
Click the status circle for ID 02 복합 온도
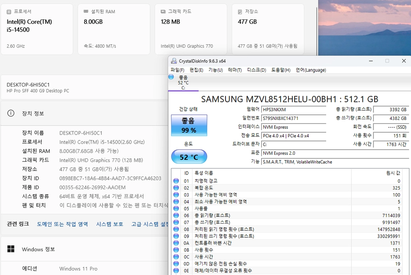(176, 188)
